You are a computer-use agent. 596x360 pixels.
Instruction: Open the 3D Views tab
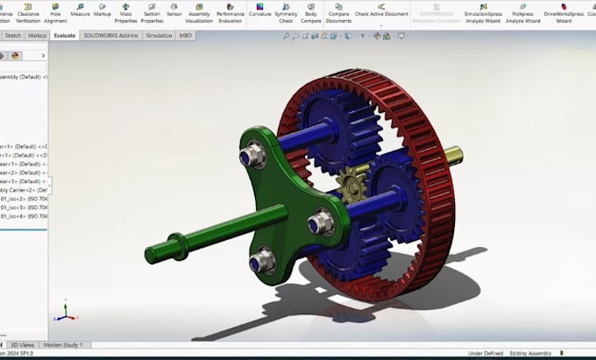[x=22, y=345]
